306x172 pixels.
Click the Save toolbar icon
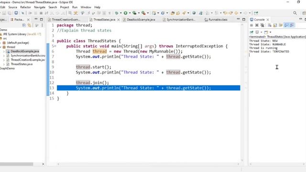pos(4,13)
